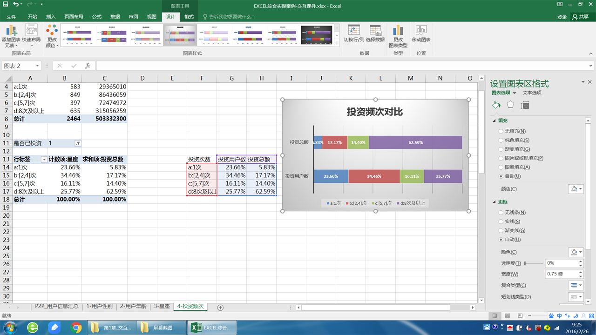Open Fill & Line paint bucket tab

pos(496,105)
